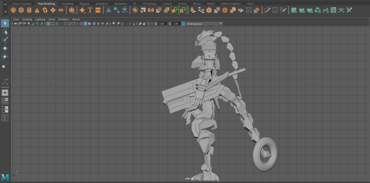Toggle use all lights bulb icon
Image resolution: width=370 pixels, height=183 pixels.
[103, 23]
